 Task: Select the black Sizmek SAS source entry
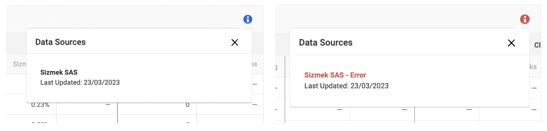(59, 72)
